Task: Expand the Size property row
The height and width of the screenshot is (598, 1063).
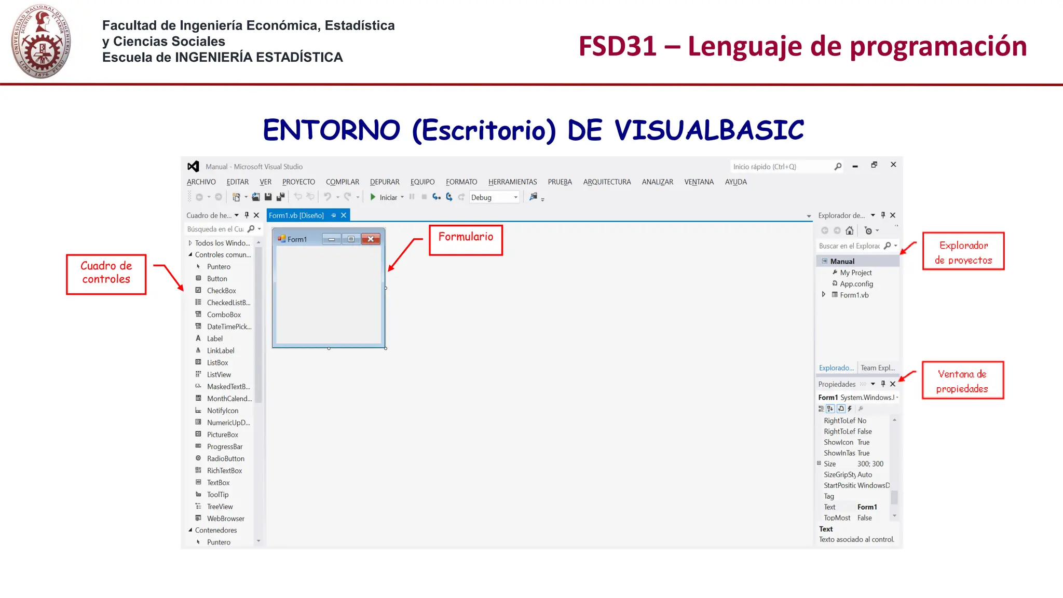Action: click(819, 463)
